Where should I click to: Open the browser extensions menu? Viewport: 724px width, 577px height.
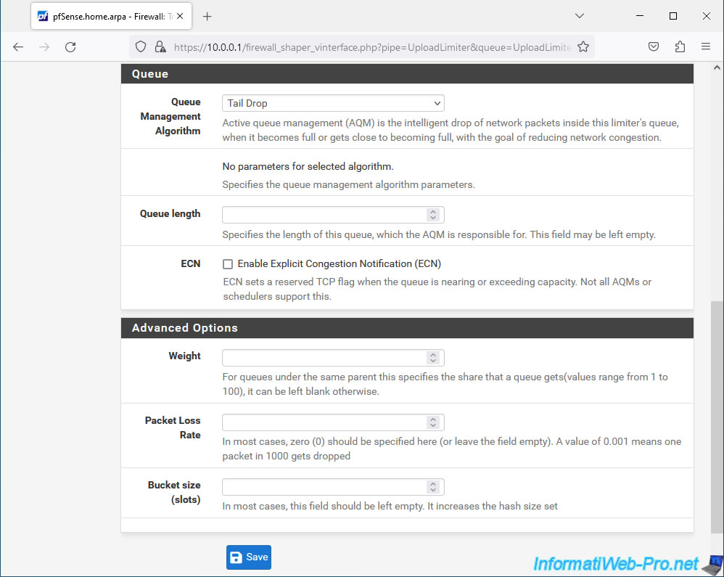[680, 46]
